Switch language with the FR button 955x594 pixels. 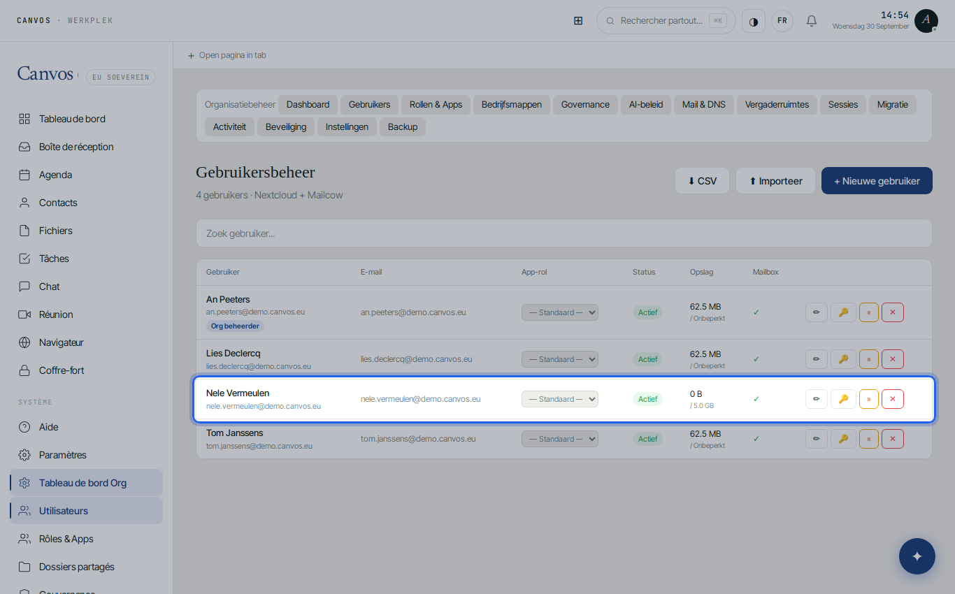click(x=782, y=21)
